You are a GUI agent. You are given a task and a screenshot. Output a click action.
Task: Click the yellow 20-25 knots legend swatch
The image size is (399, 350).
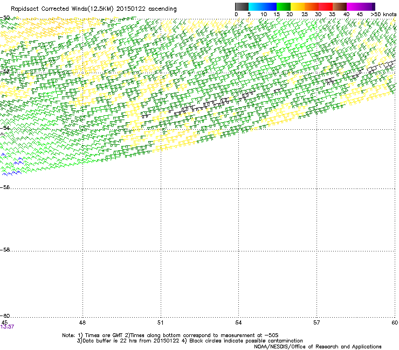(298, 6)
